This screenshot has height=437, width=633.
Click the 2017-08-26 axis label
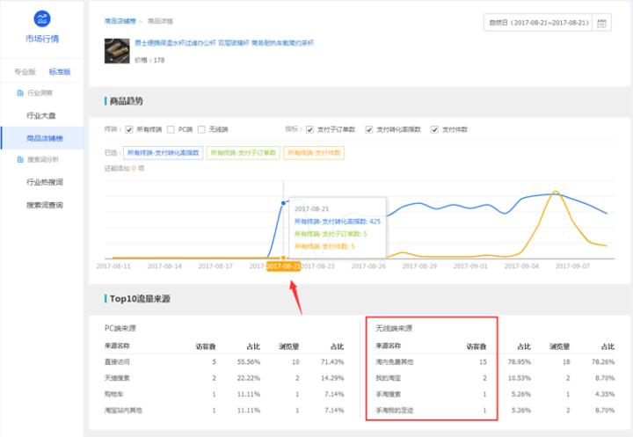pyautogui.click(x=368, y=266)
